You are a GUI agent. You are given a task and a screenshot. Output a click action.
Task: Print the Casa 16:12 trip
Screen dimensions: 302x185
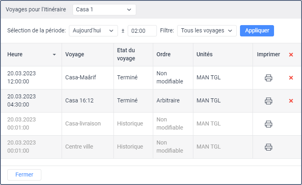coord(268,101)
